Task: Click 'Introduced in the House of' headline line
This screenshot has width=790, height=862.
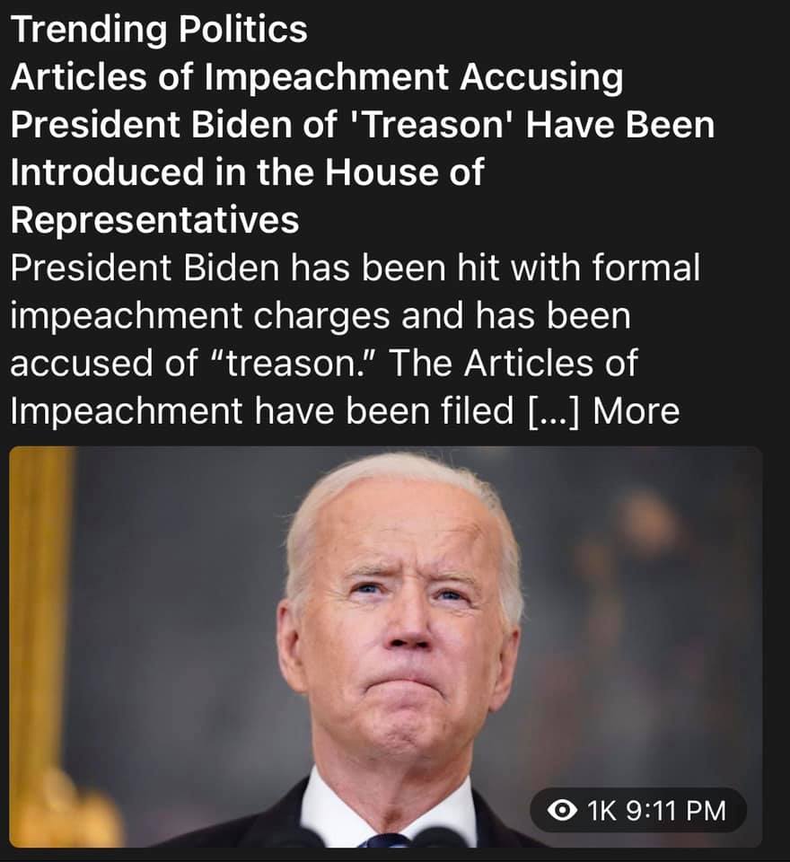Action: tap(247, 172)
